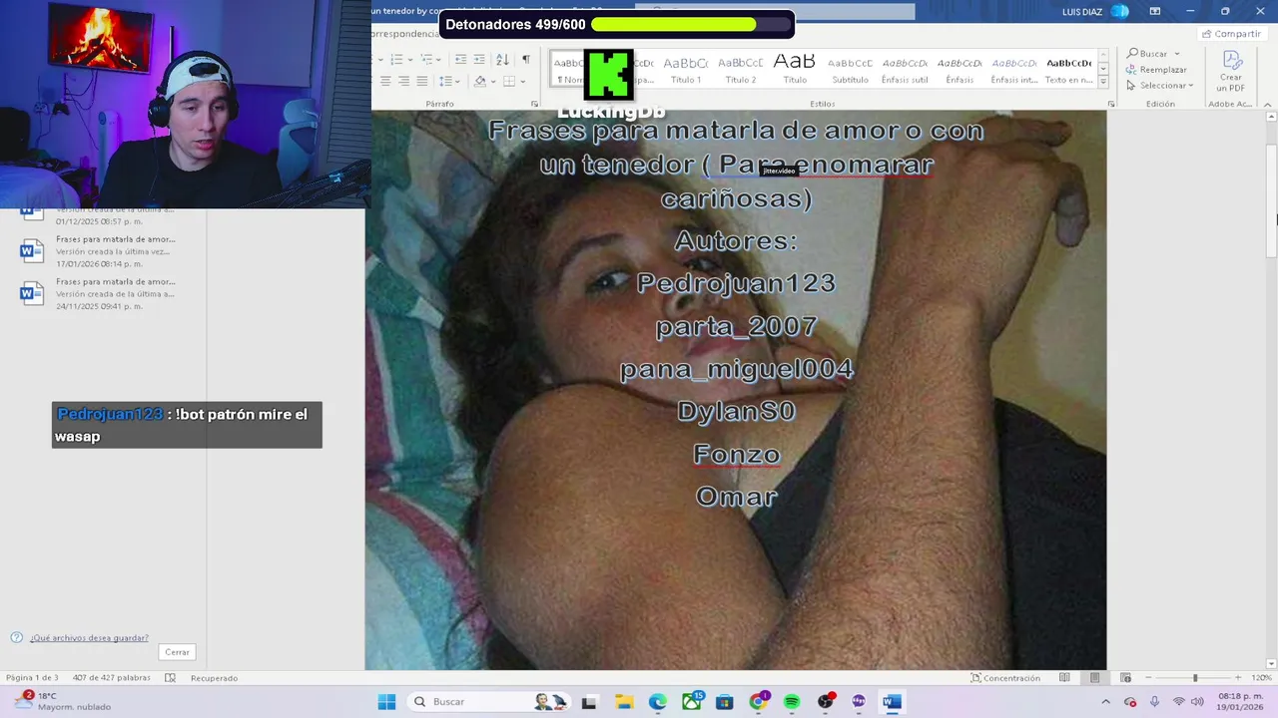Open Microsoft Edge from taskbar
Screen dimensions: 1278x718
pos(657,702)
